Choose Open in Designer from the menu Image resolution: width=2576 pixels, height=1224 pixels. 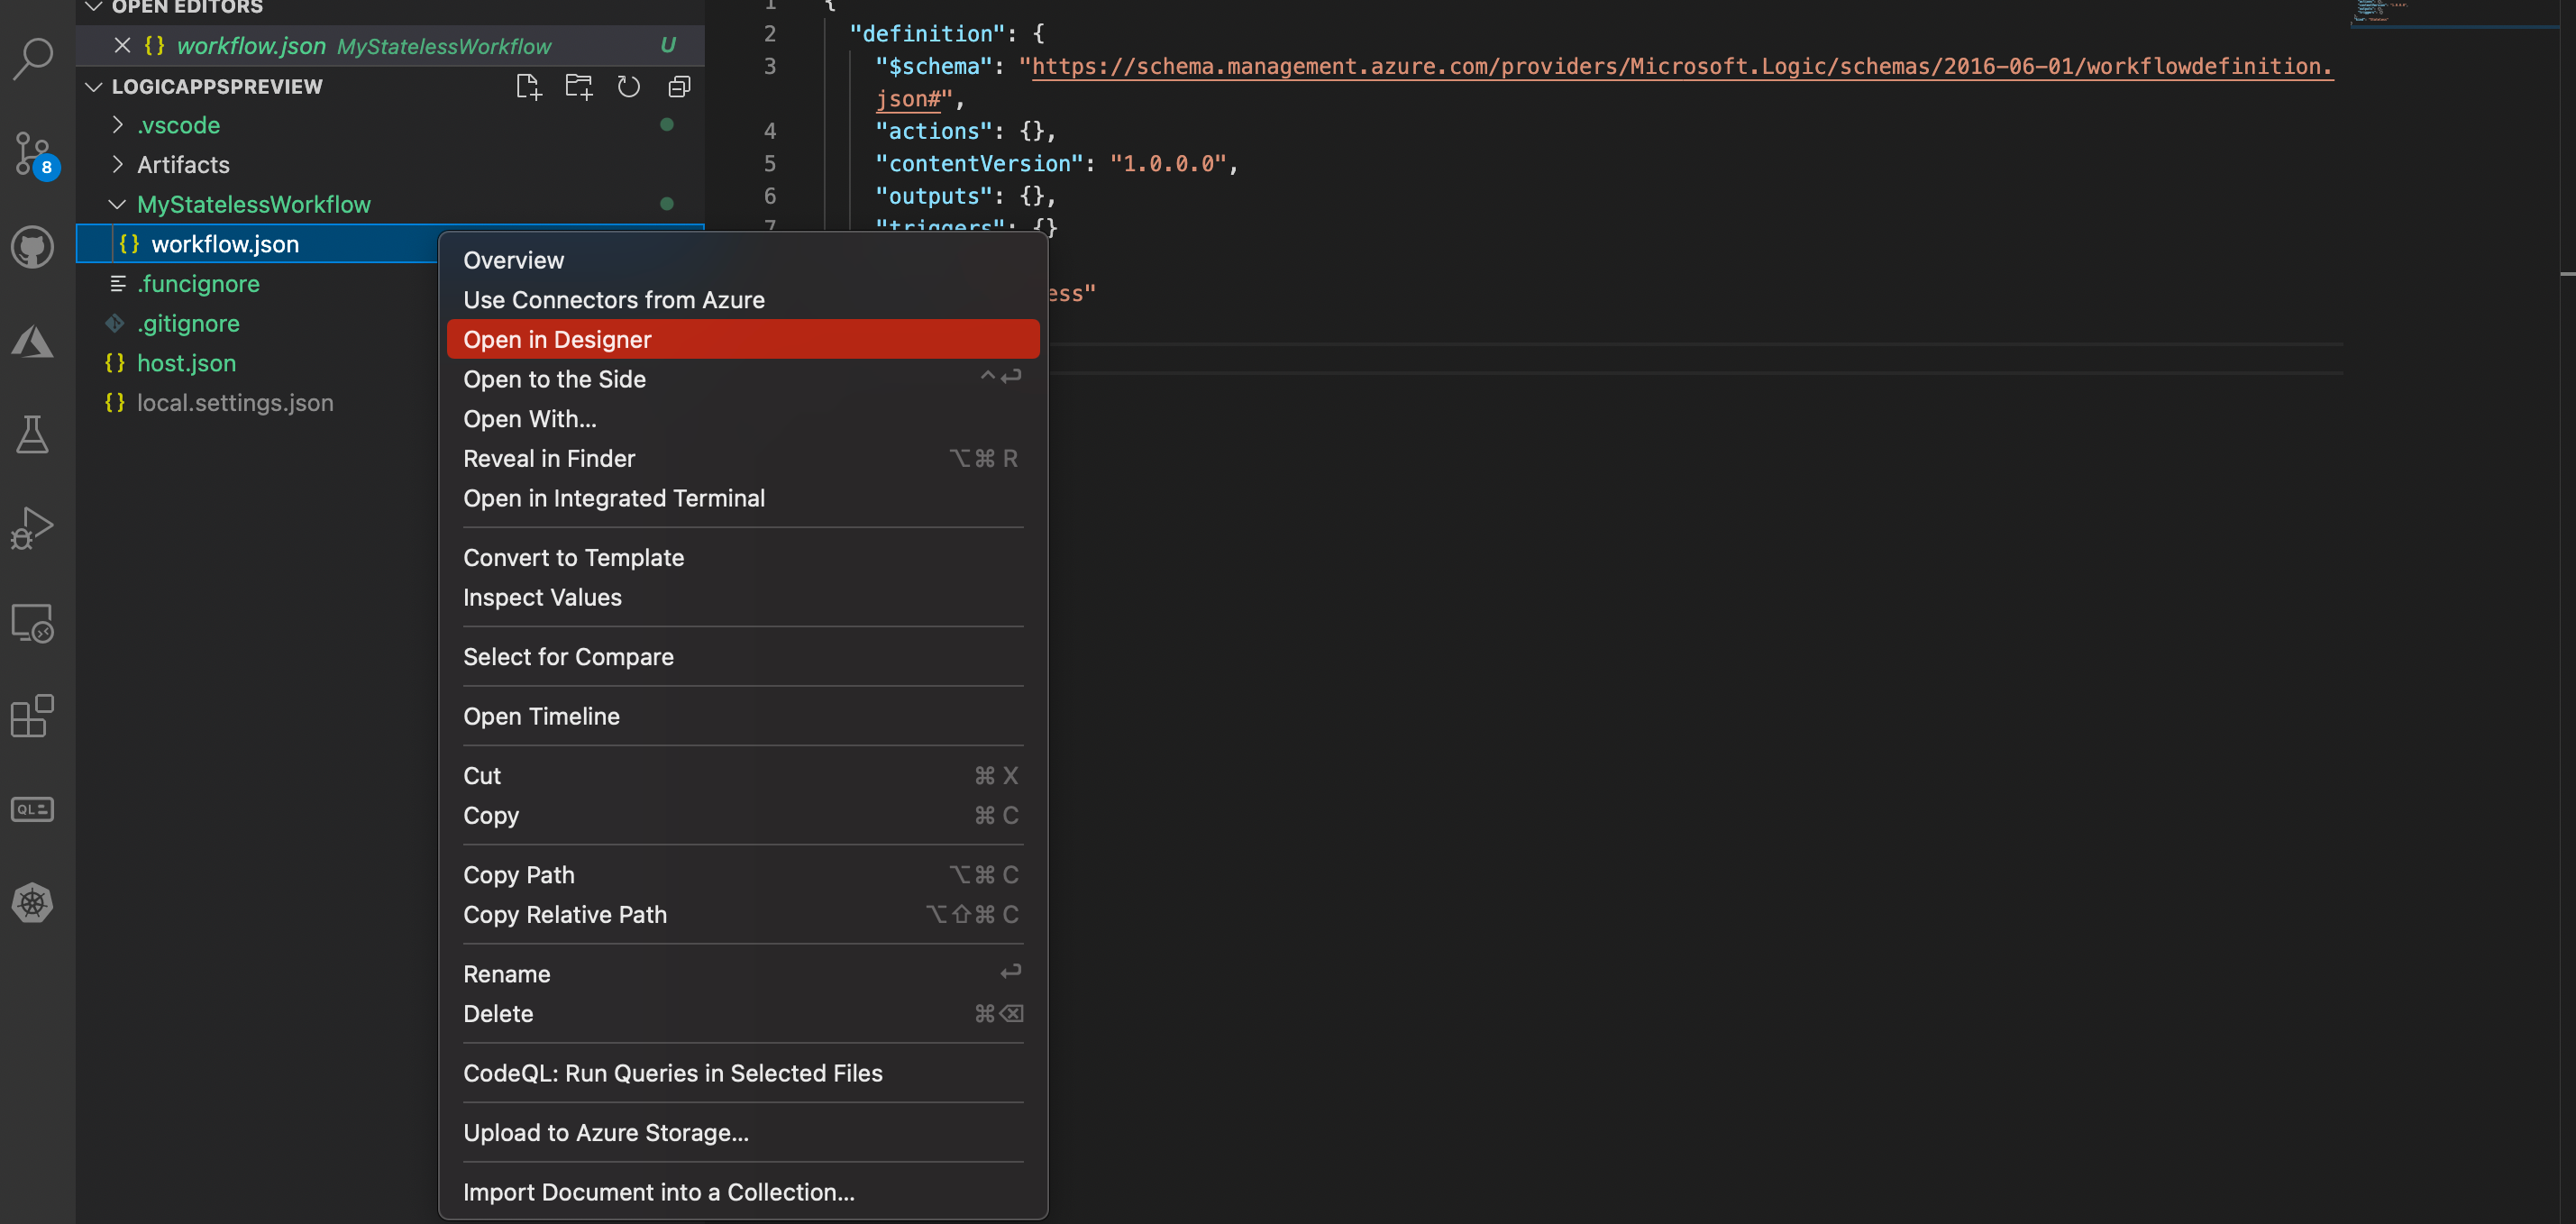[557, 339]
